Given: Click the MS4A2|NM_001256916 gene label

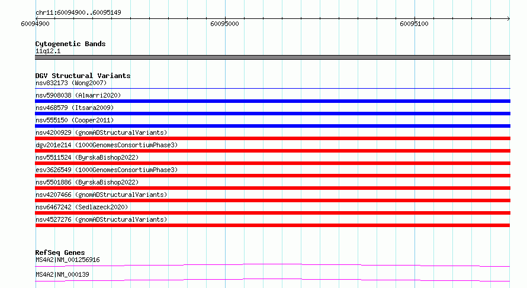Looking at the screenshot, I should 68,260.
